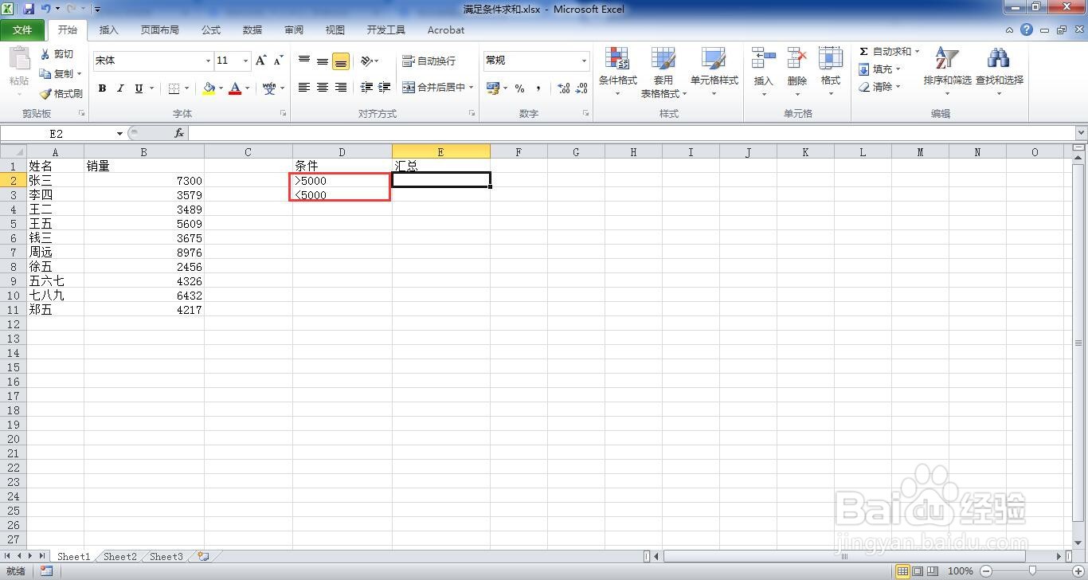Image resolution: width=1088 pixels, height=580 pixels.
Task: Click the Name Box showing E2
Action: pos(57,134)
